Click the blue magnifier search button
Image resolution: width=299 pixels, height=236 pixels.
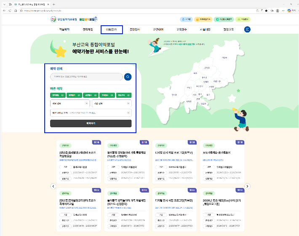(x=128, y=77)
